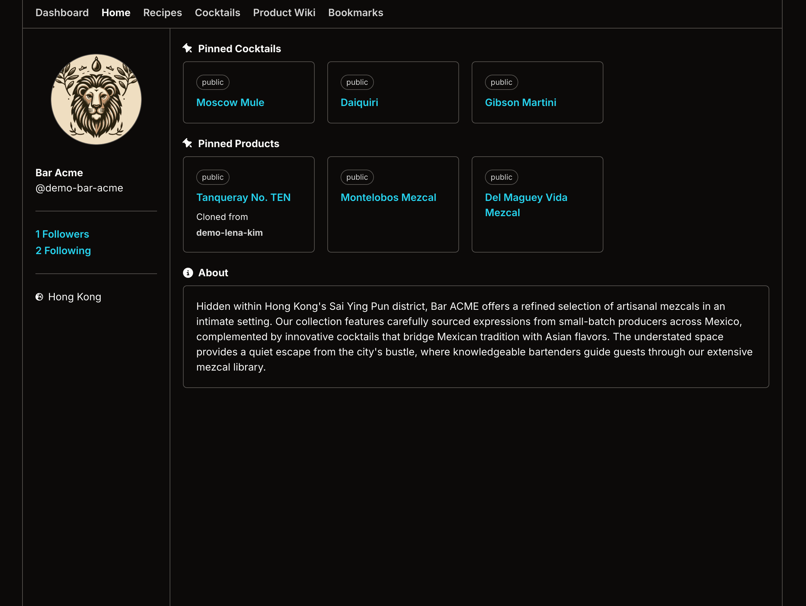View Del Maguey Vida Mezcal
The image size is (806, 606).
(x=526, y=205)
